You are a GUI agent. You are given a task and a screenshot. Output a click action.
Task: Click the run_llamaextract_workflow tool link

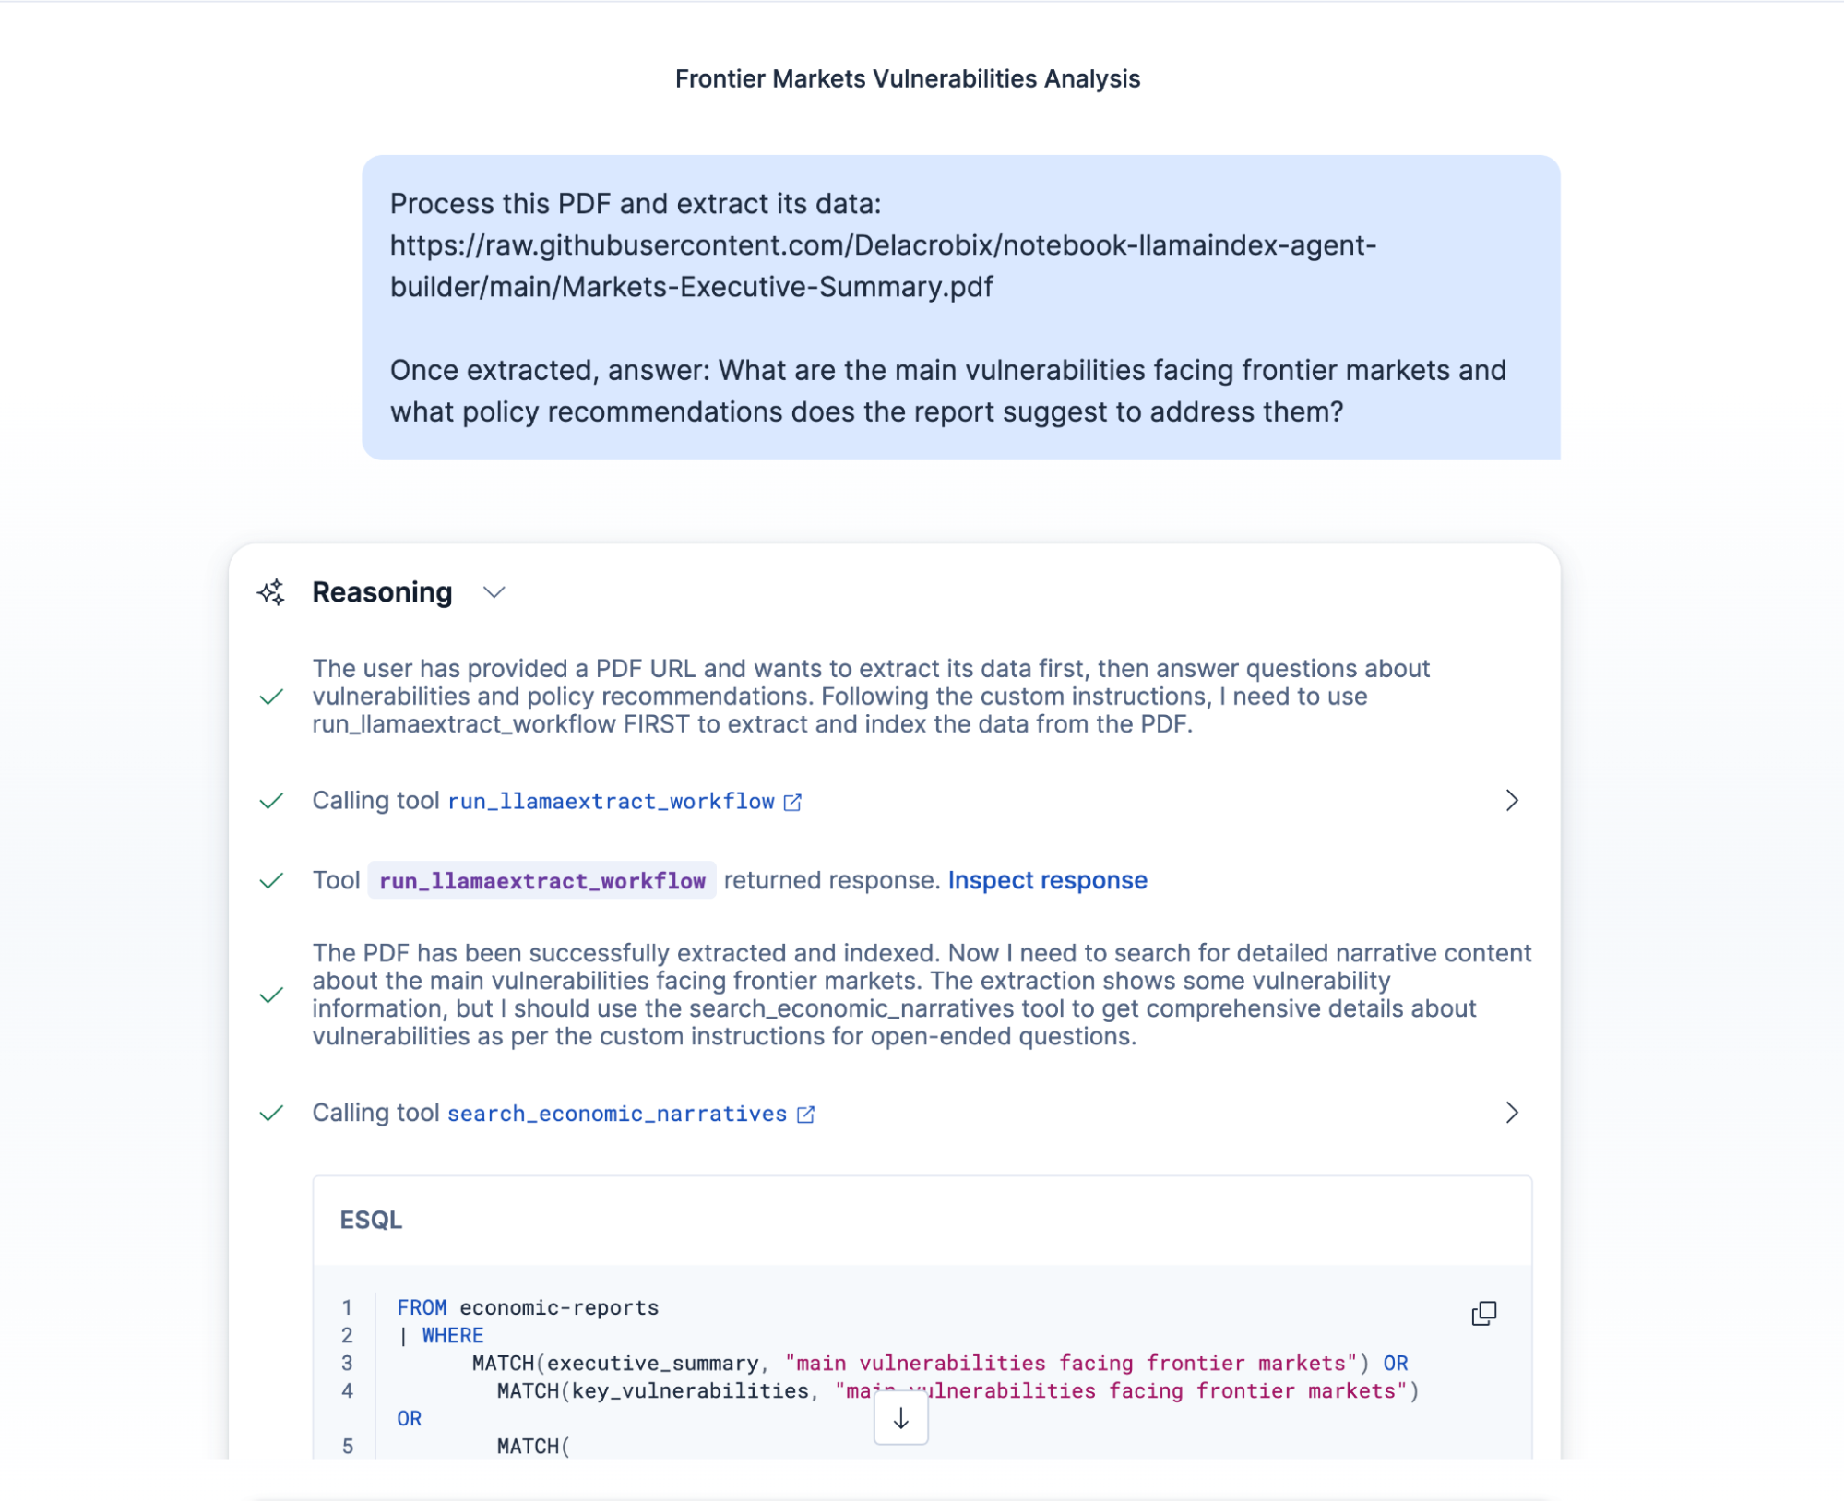click(611, 802)
